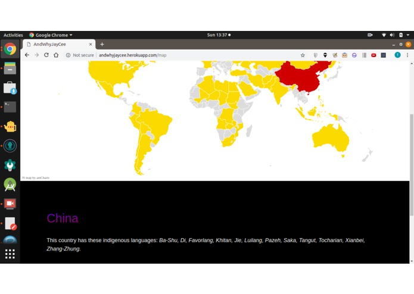Open the Activities overview
Viewport: 414px width, 294px height.
pos(13,35)
